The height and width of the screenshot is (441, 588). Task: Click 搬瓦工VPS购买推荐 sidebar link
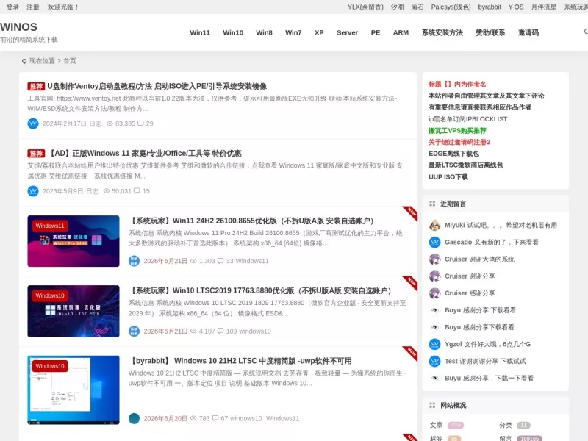457,131
